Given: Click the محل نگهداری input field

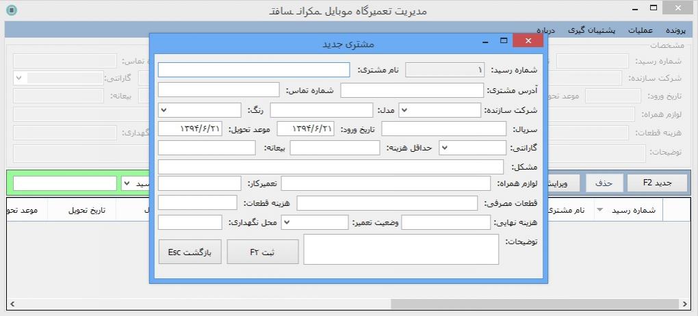Looking at the screenshot, I should pos(190,222).
